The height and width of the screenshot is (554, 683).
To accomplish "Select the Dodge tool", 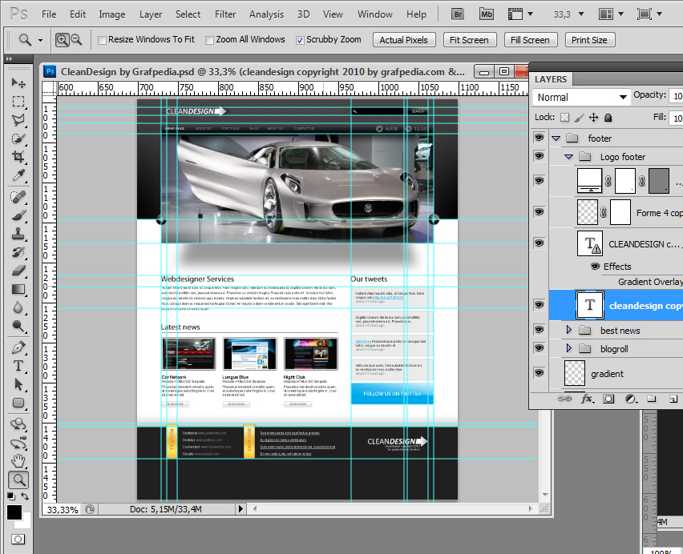I will pyautogui.click(x=18, y=326).
